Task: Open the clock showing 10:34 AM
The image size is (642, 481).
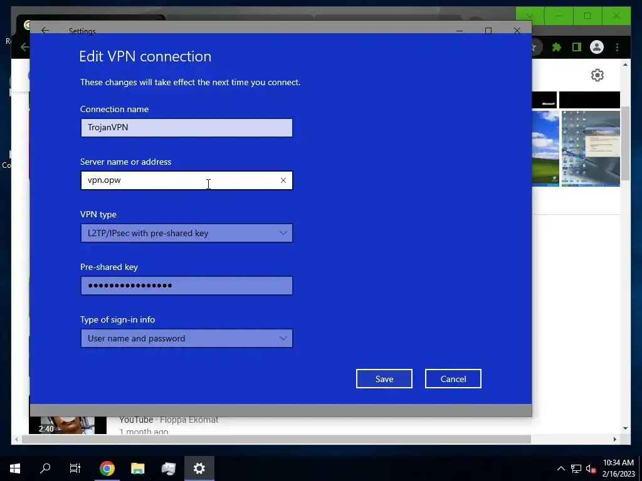Action: [618, 468]
